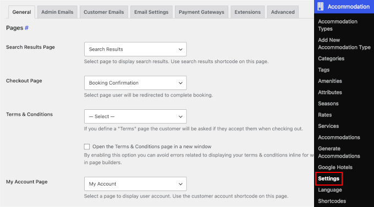Open the Accommodation menu header
The image size is (374, 207).
point(344,7)
